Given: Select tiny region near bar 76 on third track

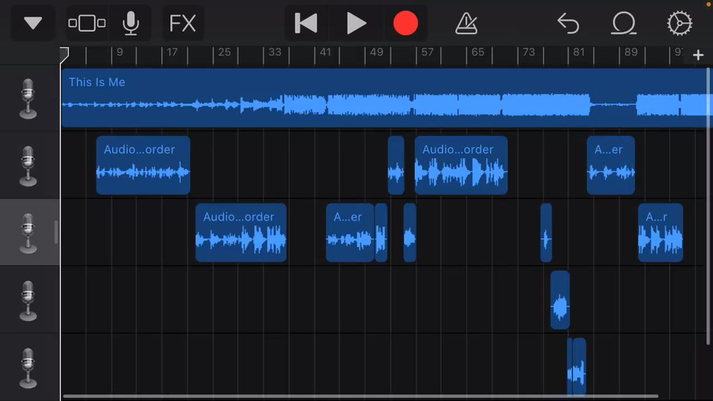Looking at the screenshot, I should click(546, 232).
